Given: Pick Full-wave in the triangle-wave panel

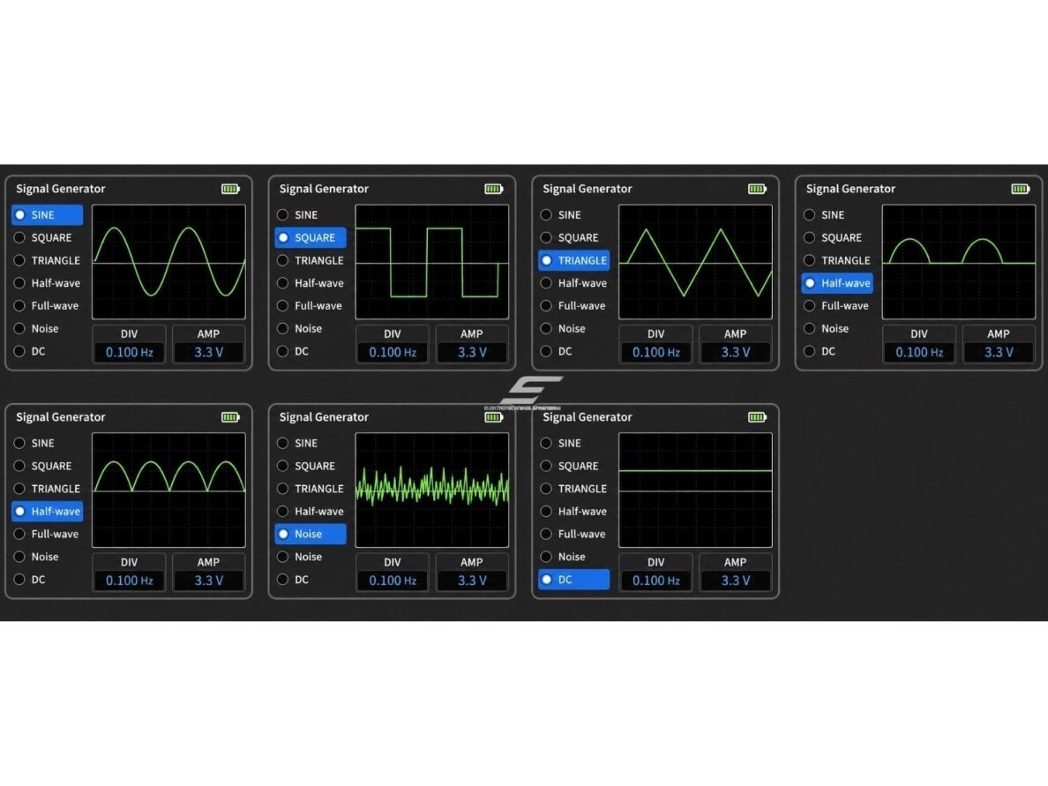Looking at the screenshot, I should [574, 305].
